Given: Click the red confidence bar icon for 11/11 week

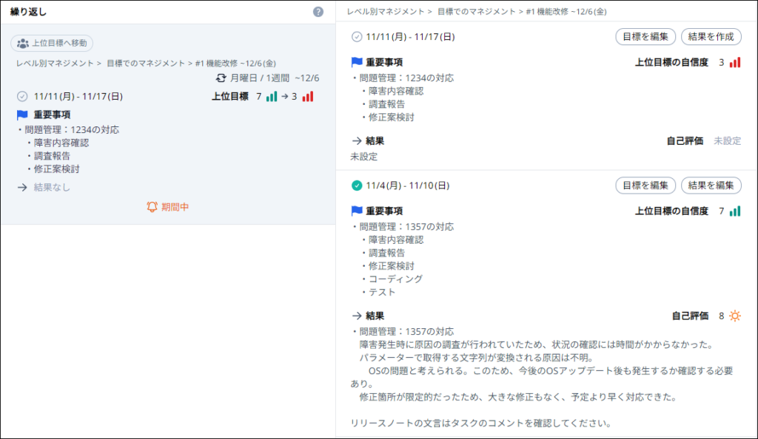Looking at the screenshot, I should point(735,62).
